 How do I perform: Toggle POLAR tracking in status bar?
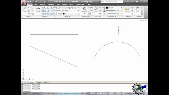59,94
